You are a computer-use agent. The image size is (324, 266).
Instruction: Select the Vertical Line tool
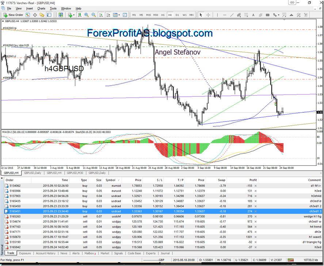click(x=217, y=15)
